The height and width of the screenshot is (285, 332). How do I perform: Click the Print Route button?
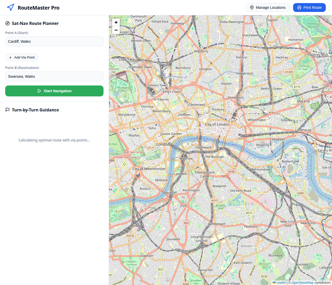309,7
